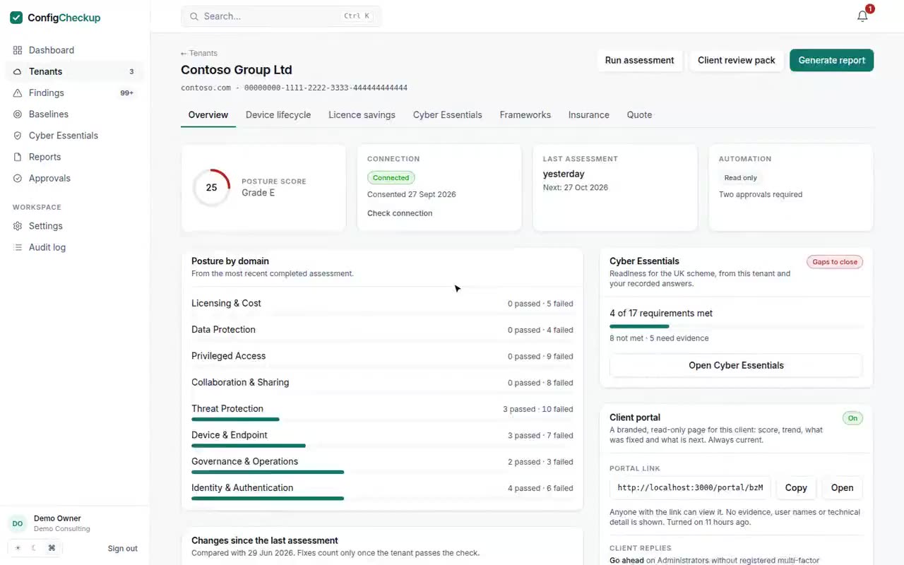Viewport: 904px width, 565px height.
Task: Click the Client portal On badge
Action: [x=852, y=418]
